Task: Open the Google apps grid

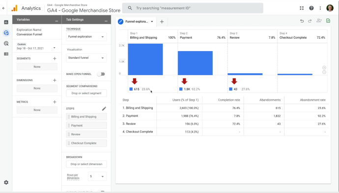Action: (302, 8)
